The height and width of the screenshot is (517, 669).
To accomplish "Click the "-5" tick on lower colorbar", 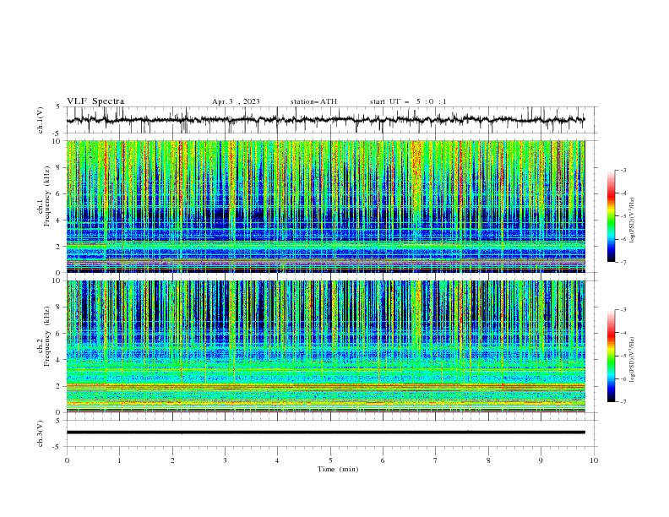I will [x=623, y=356].
